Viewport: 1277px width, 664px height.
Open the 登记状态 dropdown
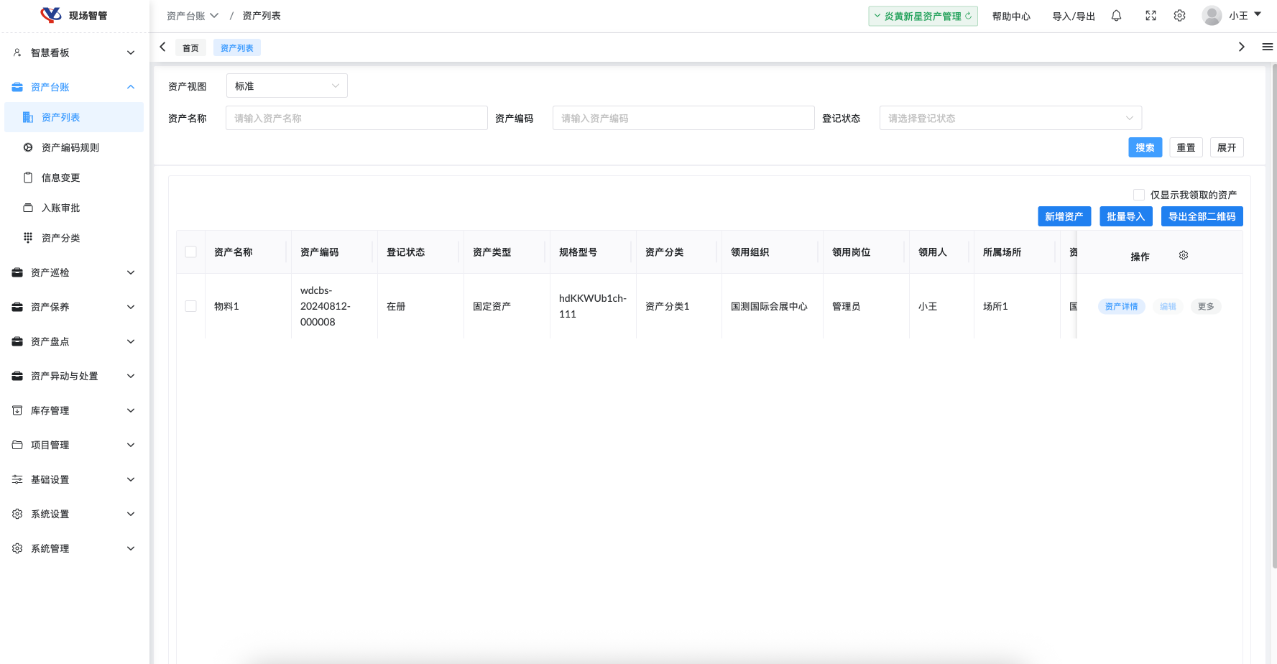coord(1010,119)
